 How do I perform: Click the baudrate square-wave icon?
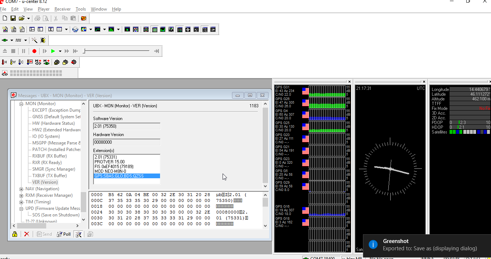pyautogui.click(x=18, y=40)
